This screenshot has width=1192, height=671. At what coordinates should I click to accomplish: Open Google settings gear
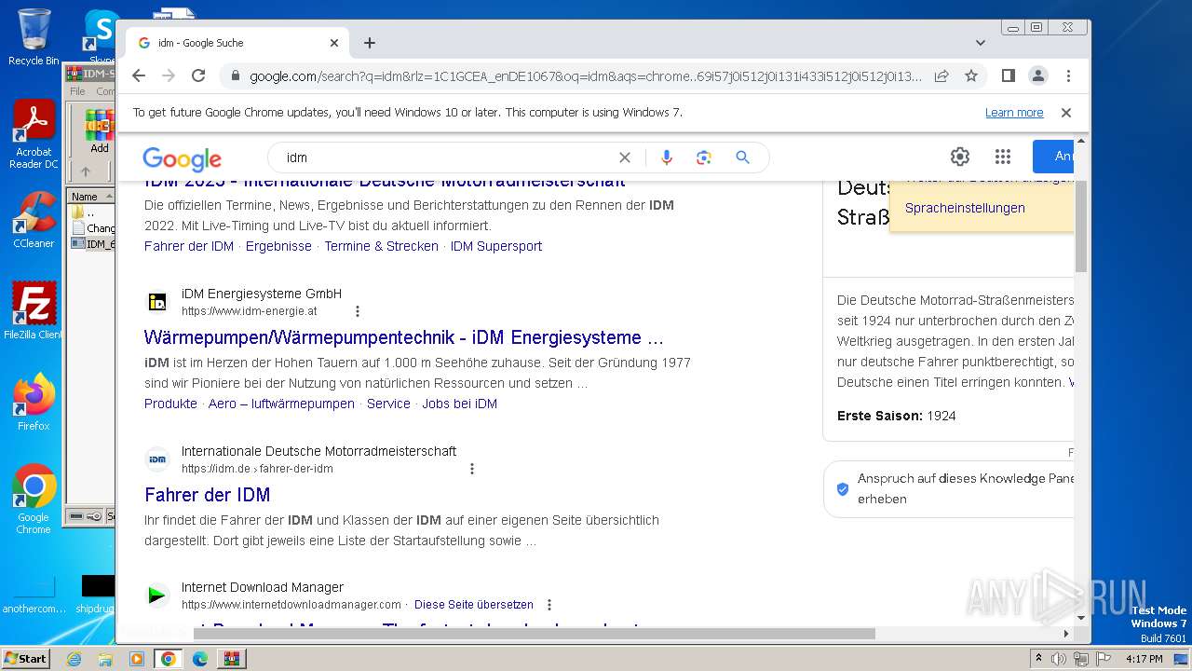(960, 157)
